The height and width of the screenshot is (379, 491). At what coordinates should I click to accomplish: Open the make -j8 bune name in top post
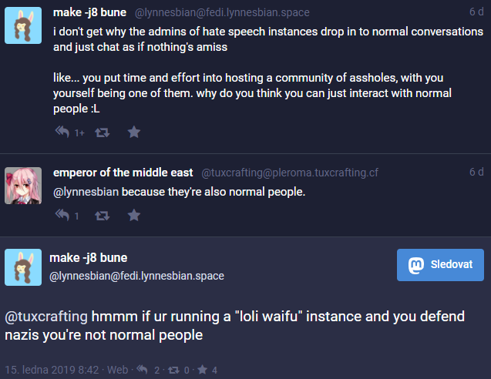[90, 12]
